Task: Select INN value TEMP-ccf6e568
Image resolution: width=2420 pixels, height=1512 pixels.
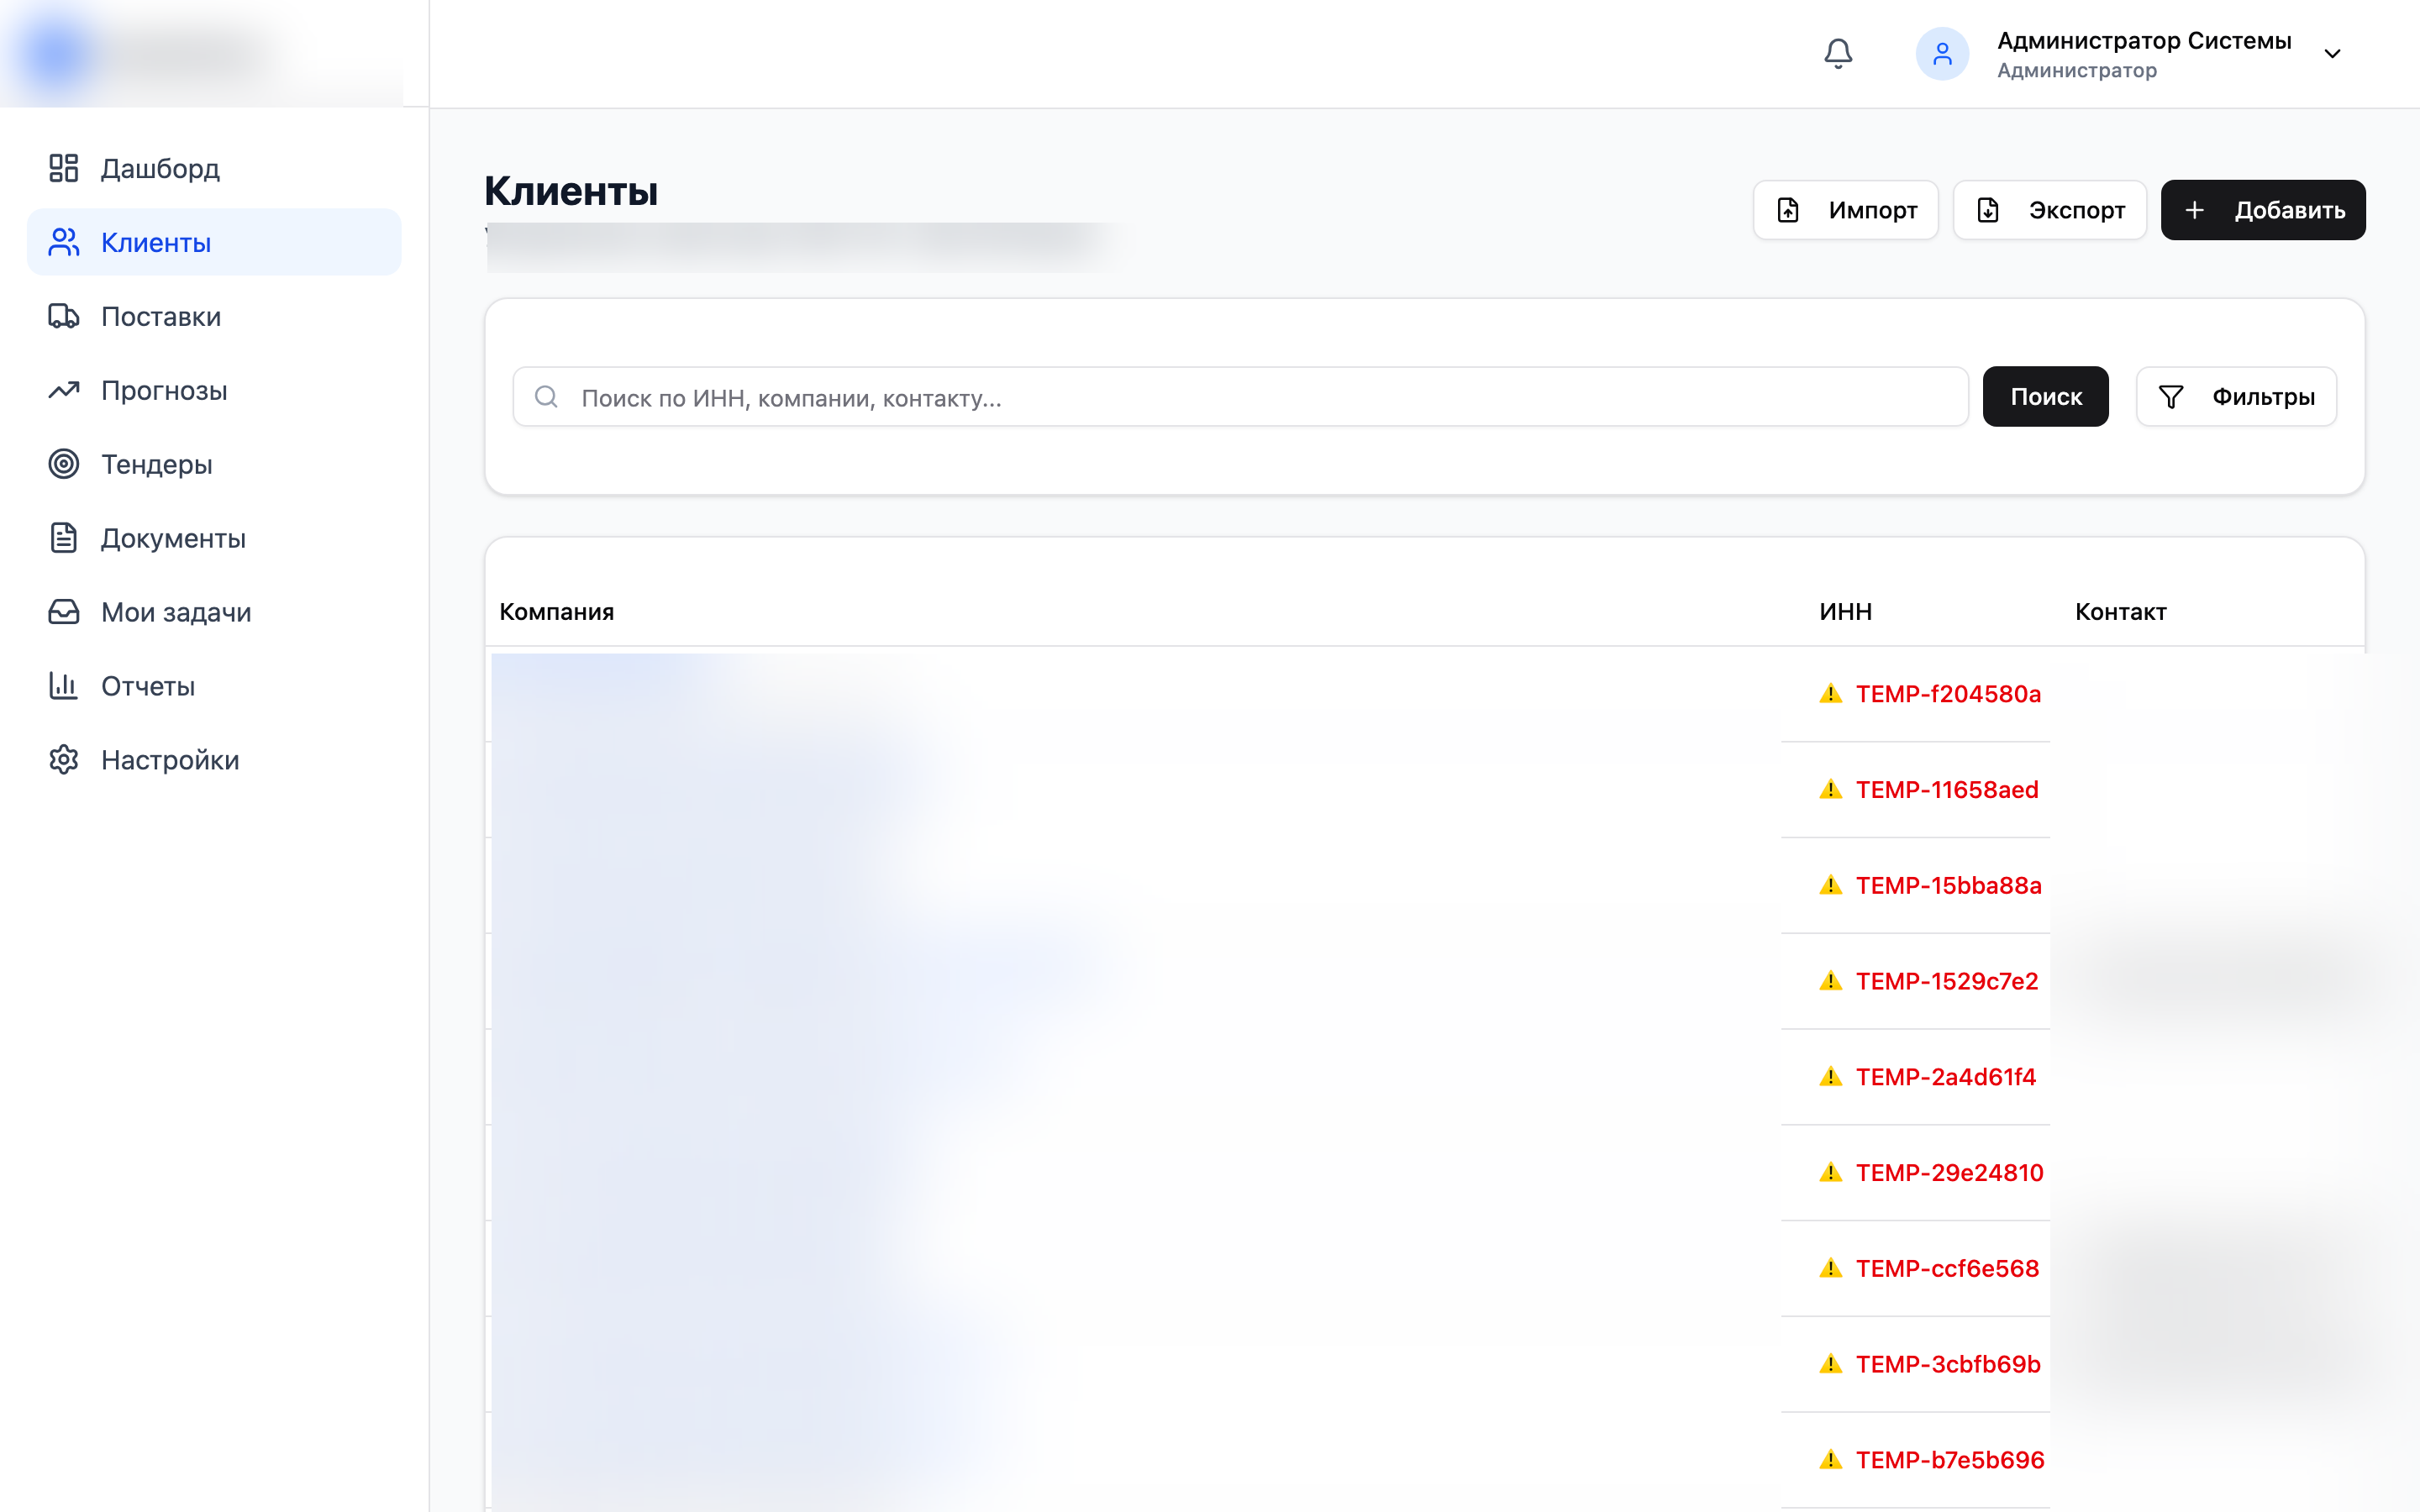Action: 1947,1269
